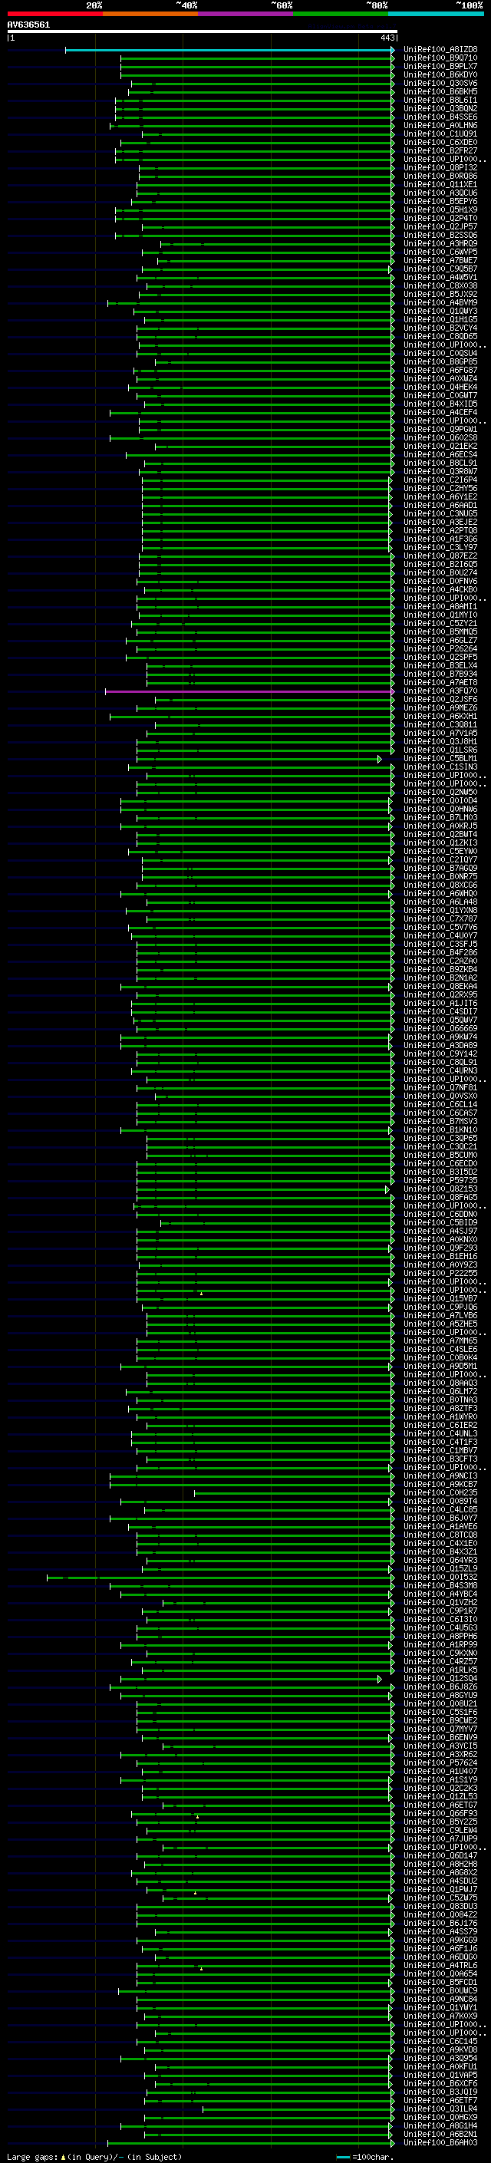Open hit UniRef100_A8IZD8
The height and width of the screenshot is (2163, 491).
coord(440,50)
